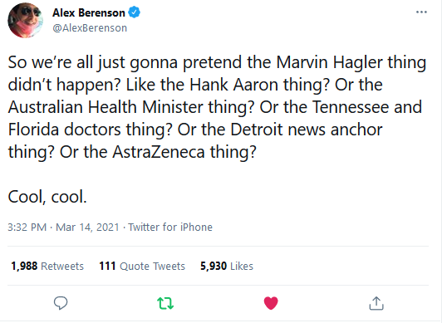Click the word "AstraZeneca" in tweet
Image resolution: width=442 pixels, height=323 pixels.
(x=159, y=152)
